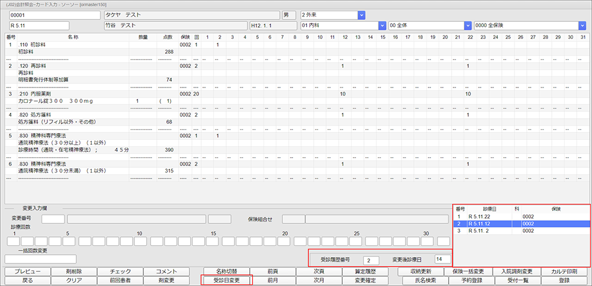Go to previous month with 前月

click(273, 280)
